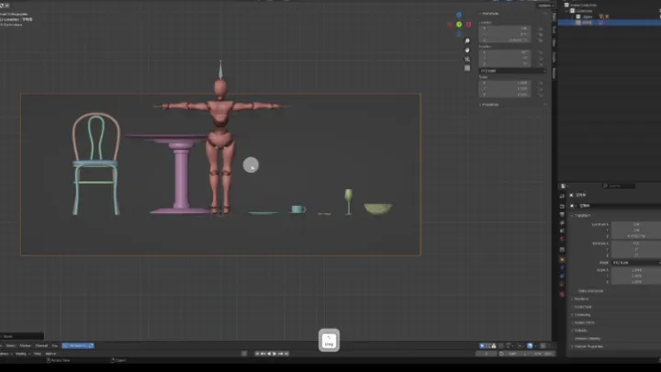Expand the Properties panel in the sidebar

coord(489,105)
